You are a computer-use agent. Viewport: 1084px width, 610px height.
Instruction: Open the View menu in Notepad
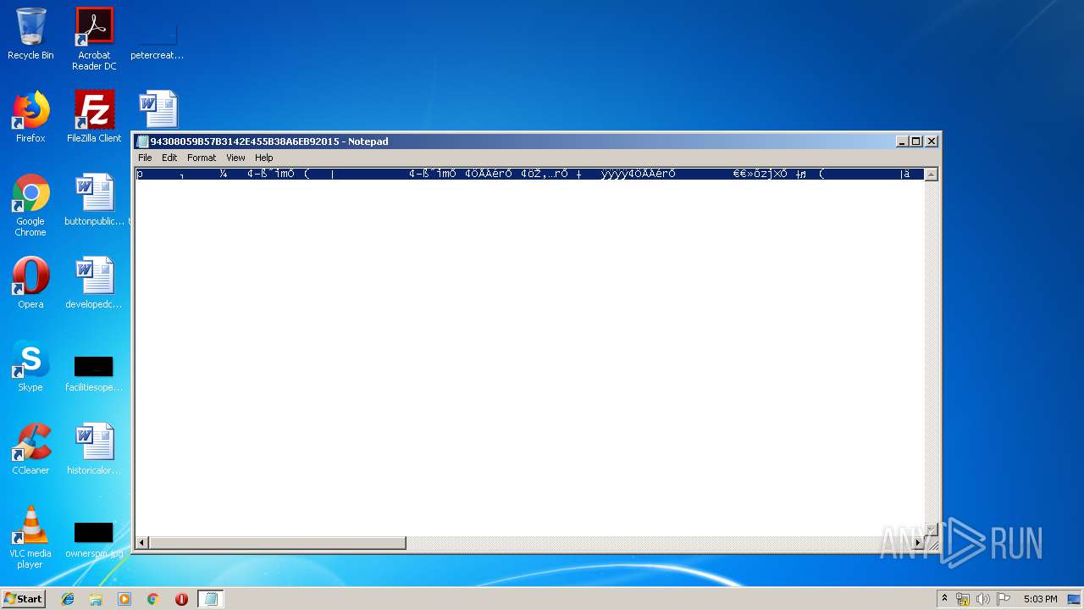pos(235,158)
